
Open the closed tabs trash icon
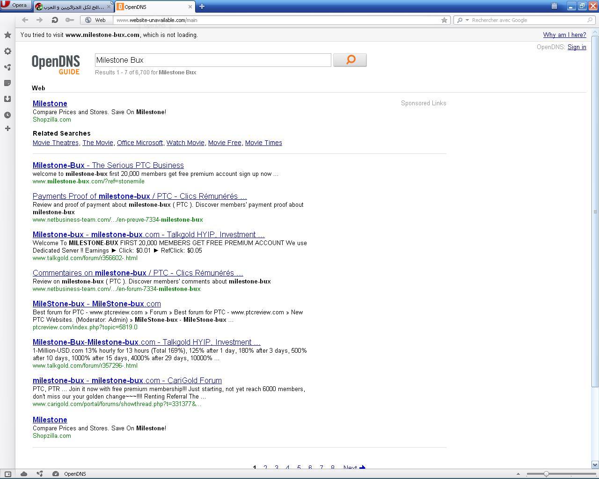click(x=554, y=6)
